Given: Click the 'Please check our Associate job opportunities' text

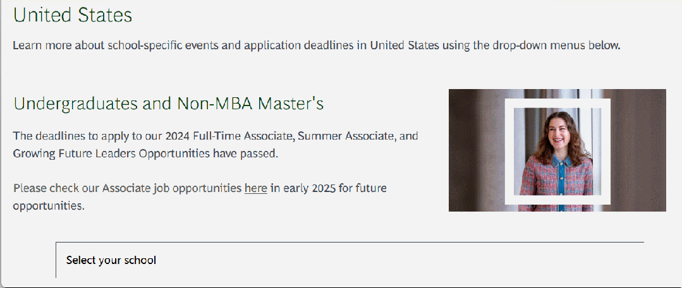Looking at the screenshot, I should pyautogui.click(x=128, y=188).
